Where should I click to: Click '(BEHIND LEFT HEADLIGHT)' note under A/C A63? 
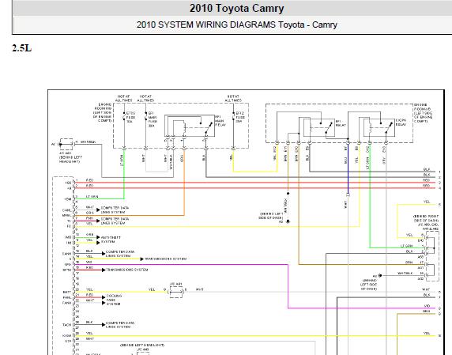tap(71, 160)
